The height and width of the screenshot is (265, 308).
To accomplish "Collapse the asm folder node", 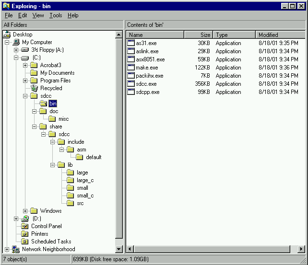I will [x=62, y=150].
